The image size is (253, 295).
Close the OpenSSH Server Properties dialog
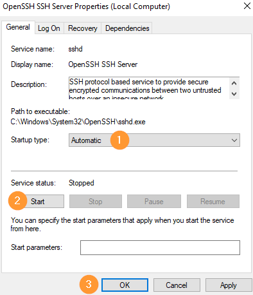tap(247, 6)
